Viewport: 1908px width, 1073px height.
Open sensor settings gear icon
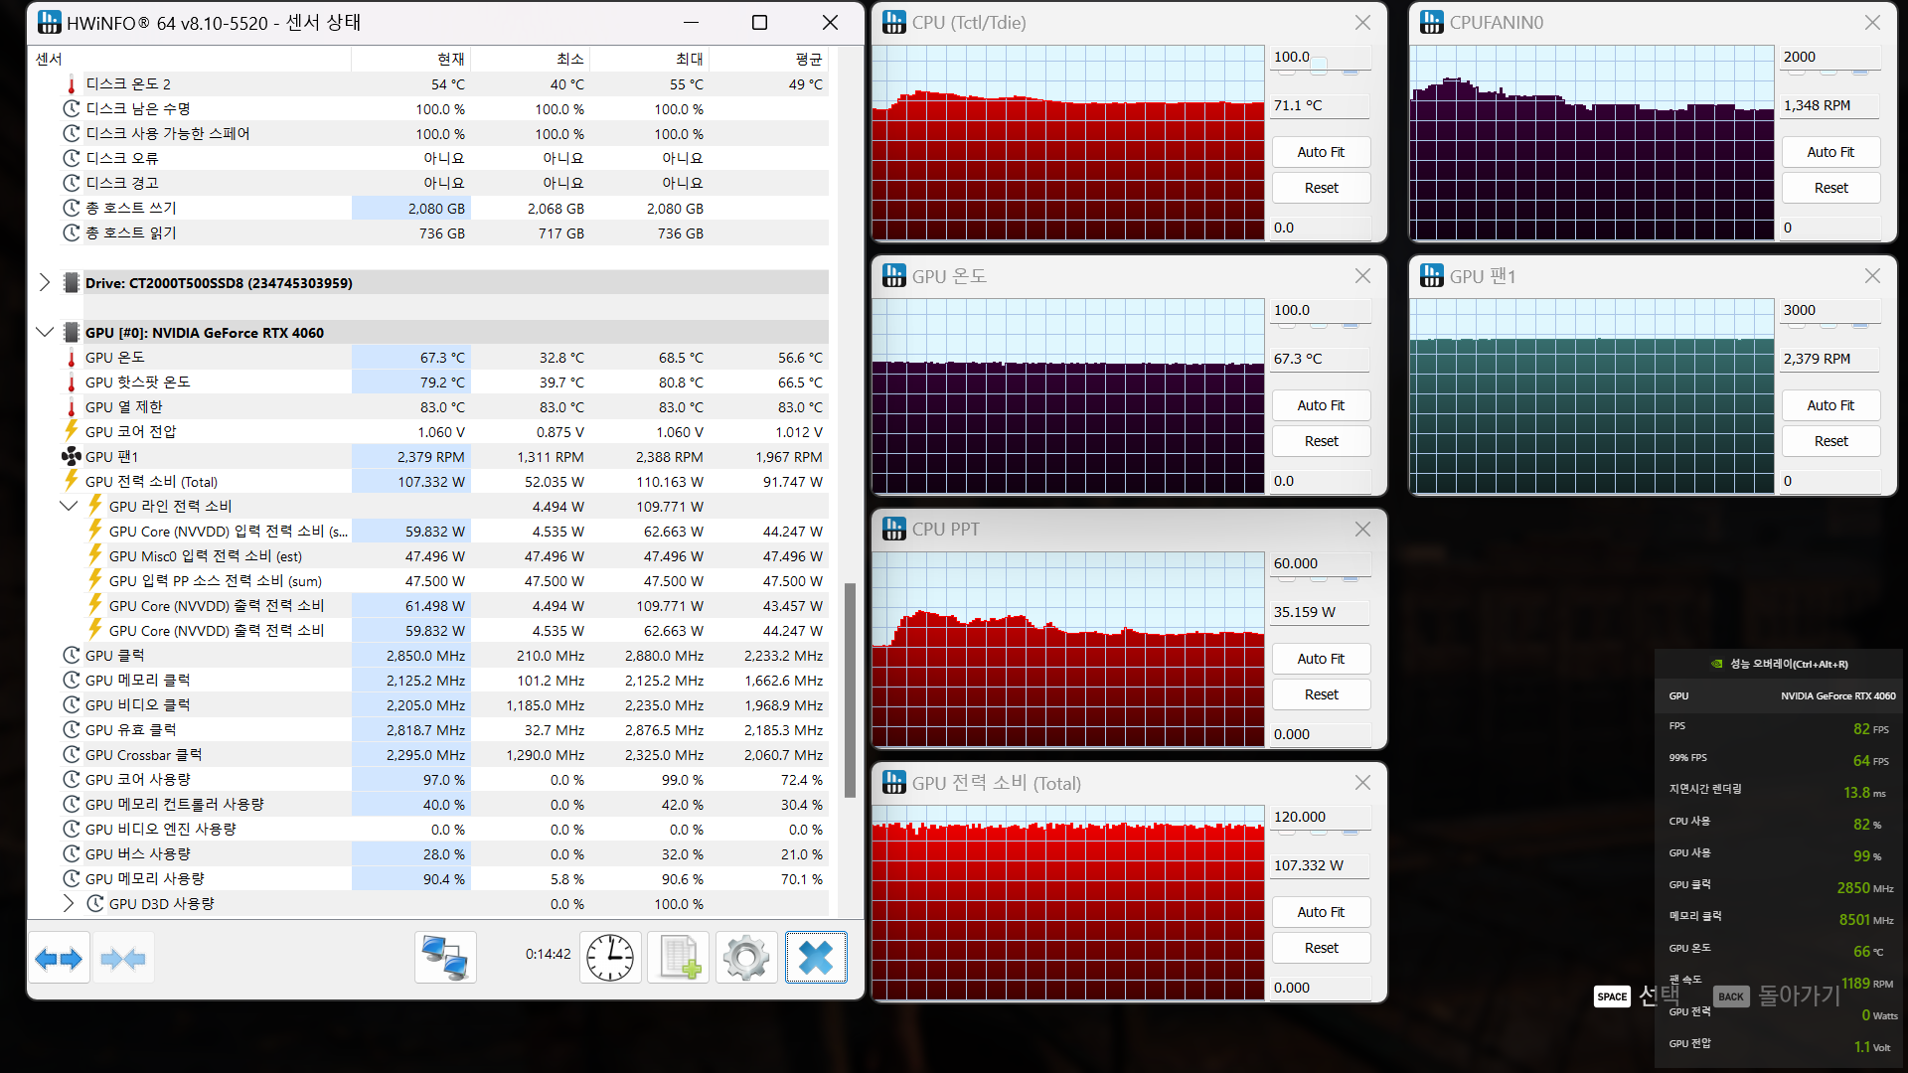pyautogui.click(x=746, y=958)
